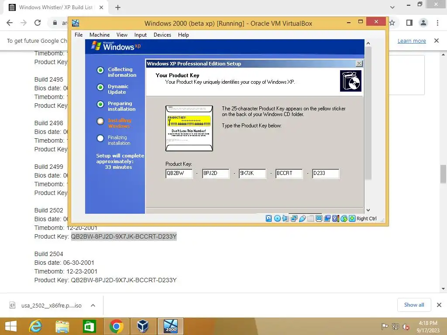Open the Input menu
This screenshot has width=447, height=335.
[x=141, y=35]
